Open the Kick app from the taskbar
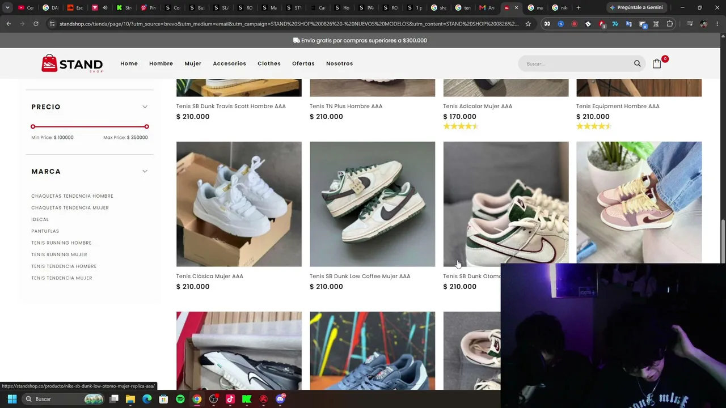This screenshot has width=726, height=408. coord(247,399)
